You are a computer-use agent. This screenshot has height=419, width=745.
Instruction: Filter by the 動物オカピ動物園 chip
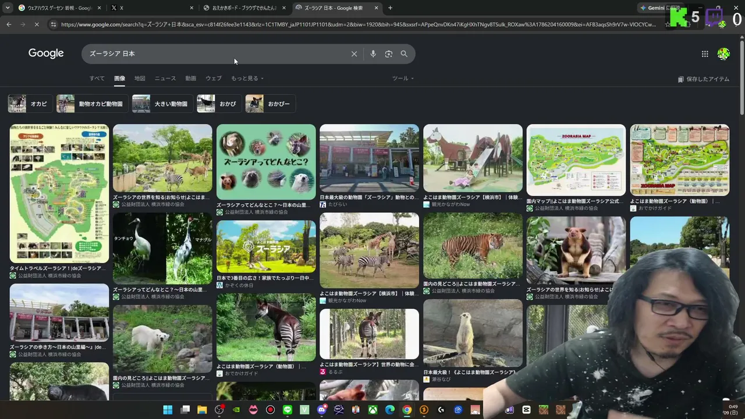point(92,104)
